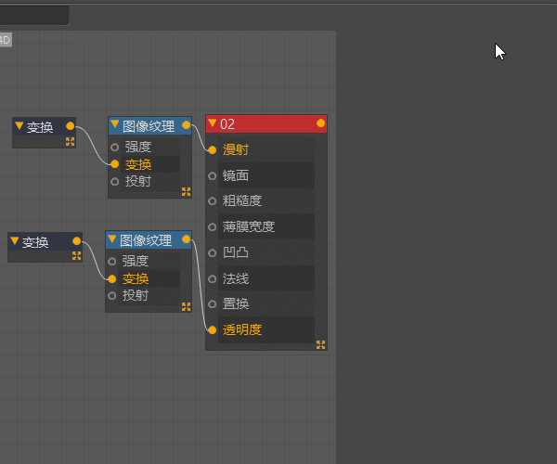Select the 粗糙度 label in node 02
Image resolution: width=557 pixels, height=464 pixels.
click(242, 200)
